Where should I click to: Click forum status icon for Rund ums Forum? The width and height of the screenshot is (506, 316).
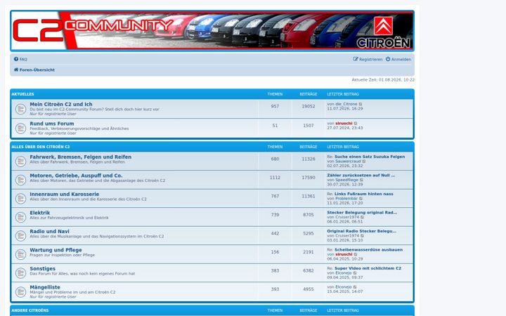(20, 129)
